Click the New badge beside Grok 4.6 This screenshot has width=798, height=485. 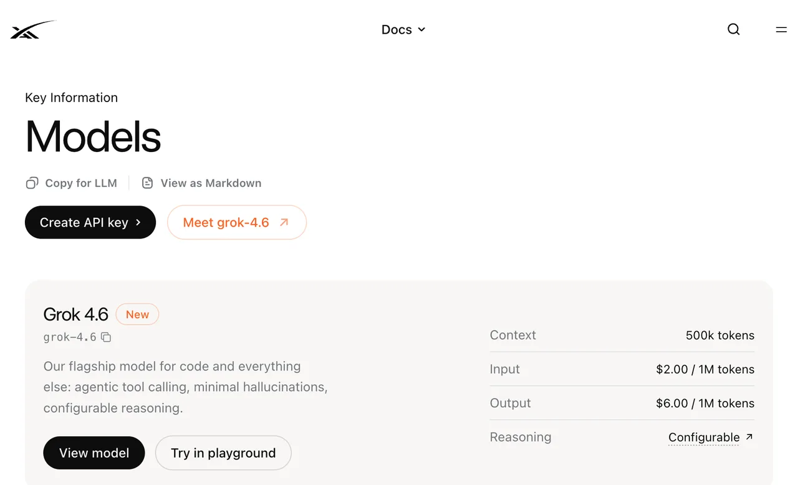tap(137, 314)
